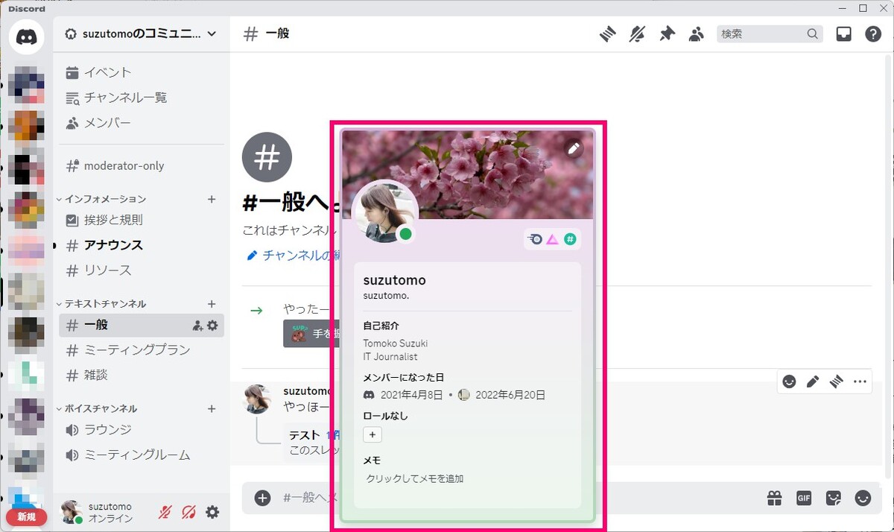Edit profile using pencil icon on banner
The width and height of the screenshot is (894, 532).
click(x=574, y=149)
